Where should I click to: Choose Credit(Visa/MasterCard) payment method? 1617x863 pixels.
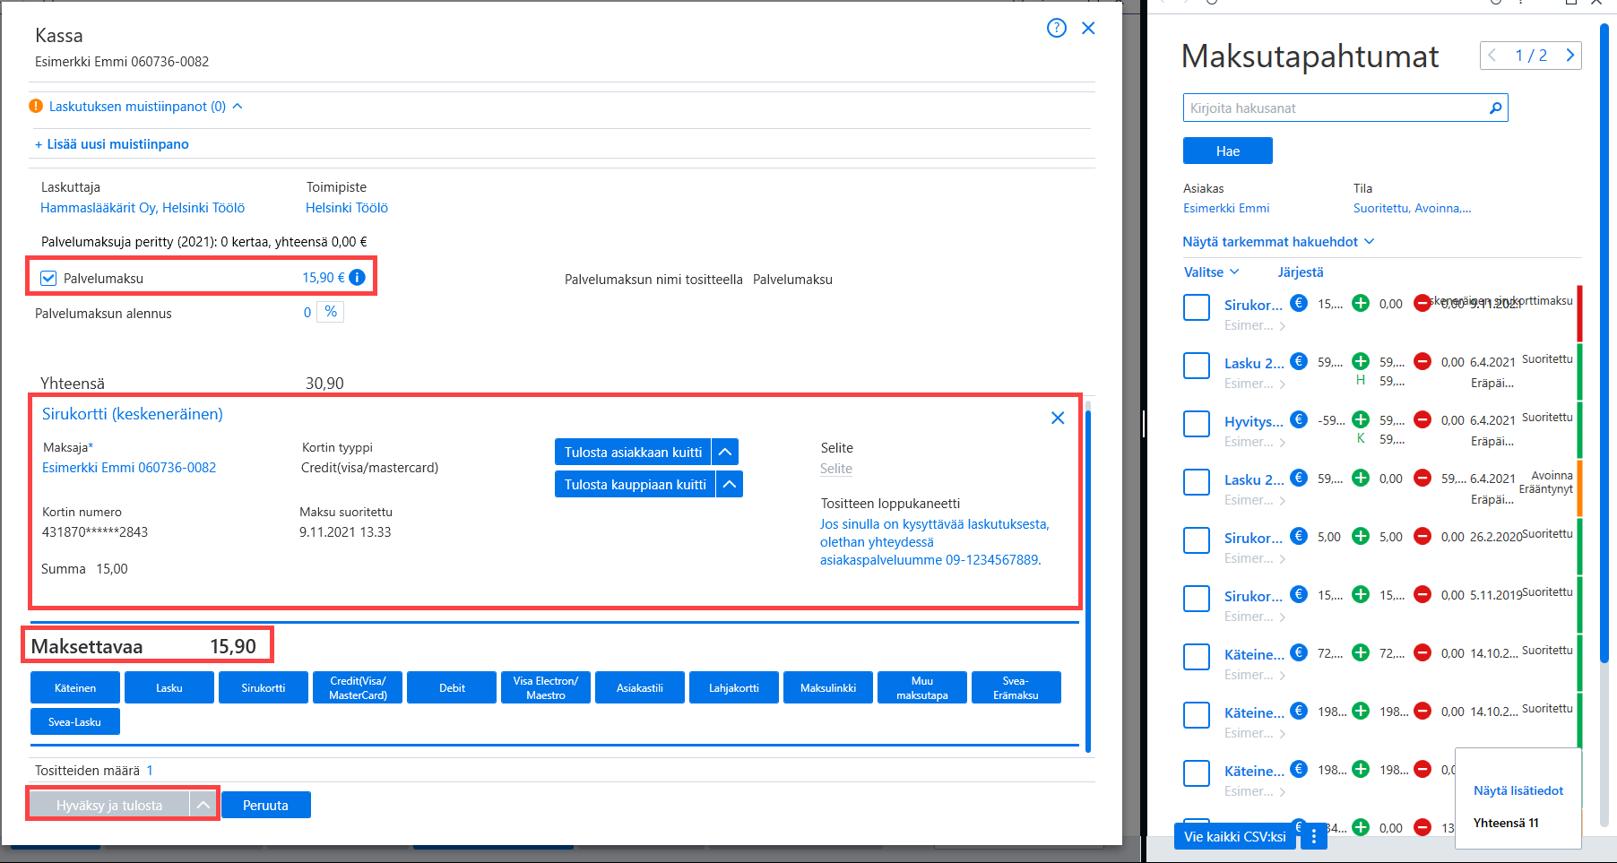click(358, 687)
